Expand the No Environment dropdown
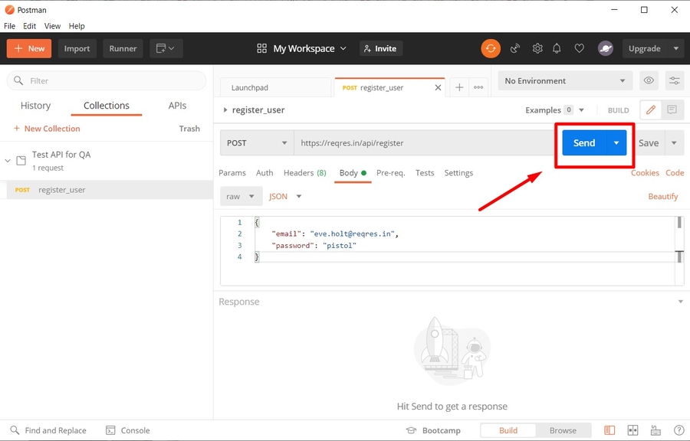 point(564,80)
